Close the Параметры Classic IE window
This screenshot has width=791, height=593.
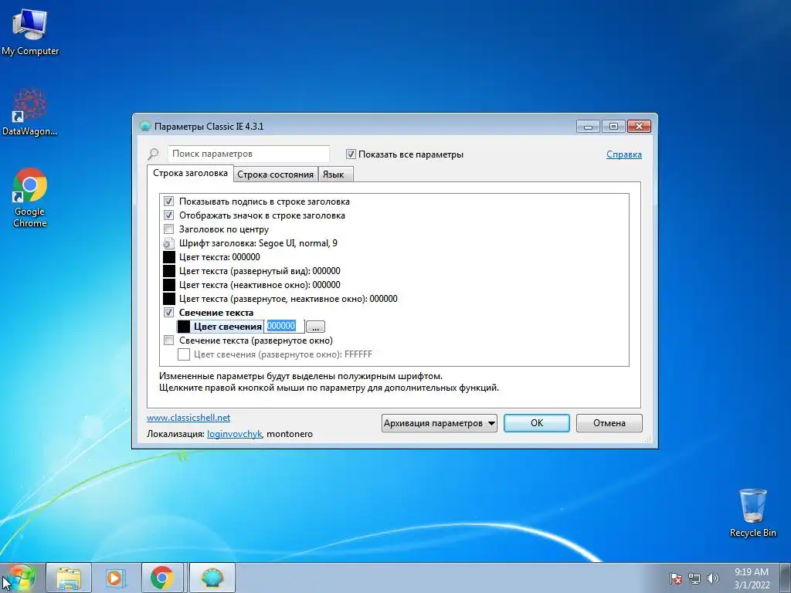[x=639, y=126]
